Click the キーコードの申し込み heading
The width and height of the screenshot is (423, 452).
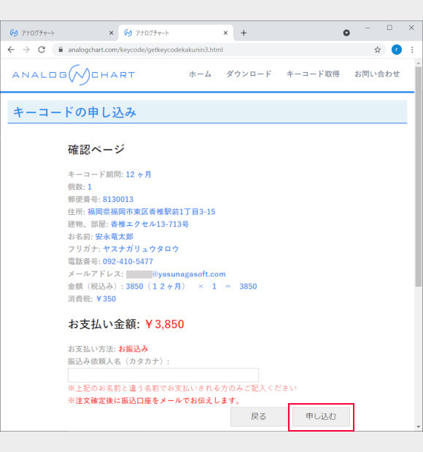coord(74,112)
